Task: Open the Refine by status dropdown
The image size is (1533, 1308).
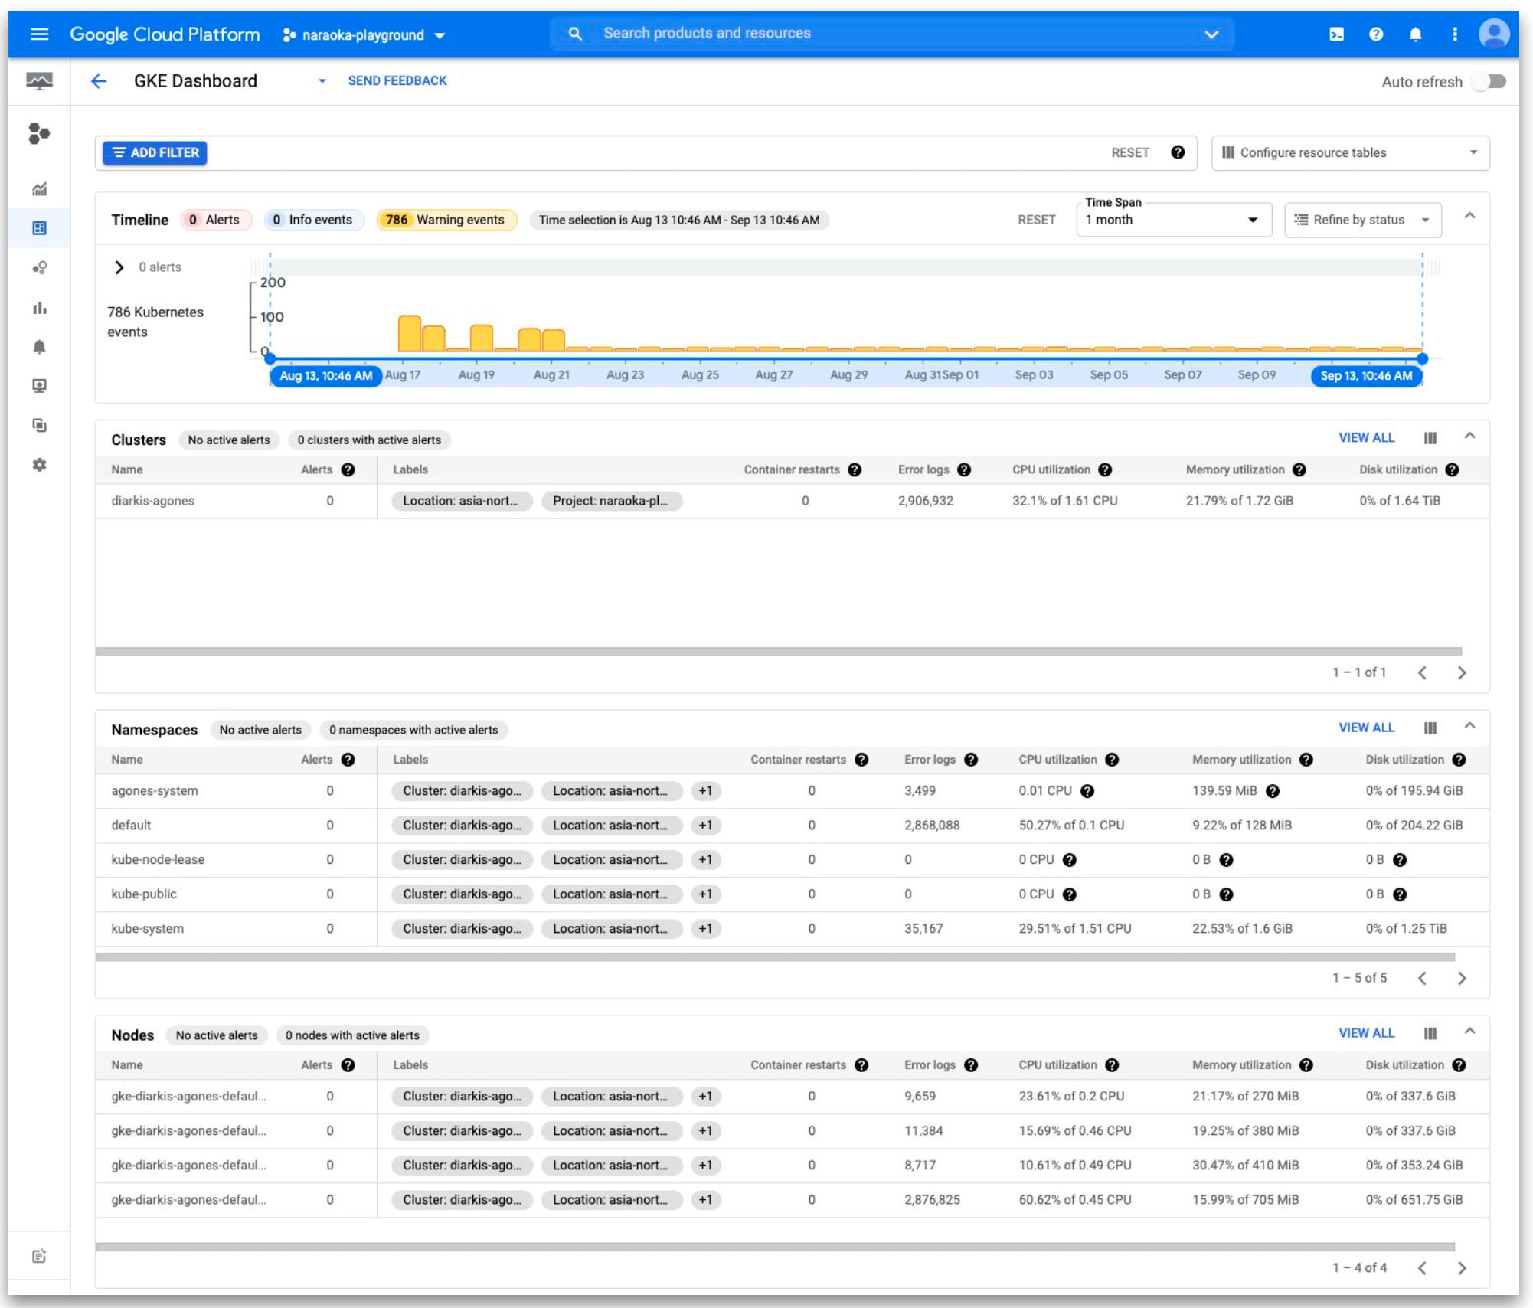Action: (1362, 220)
